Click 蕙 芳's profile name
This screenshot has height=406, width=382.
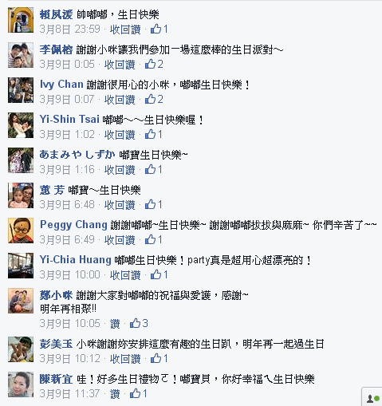pos(52,190)
